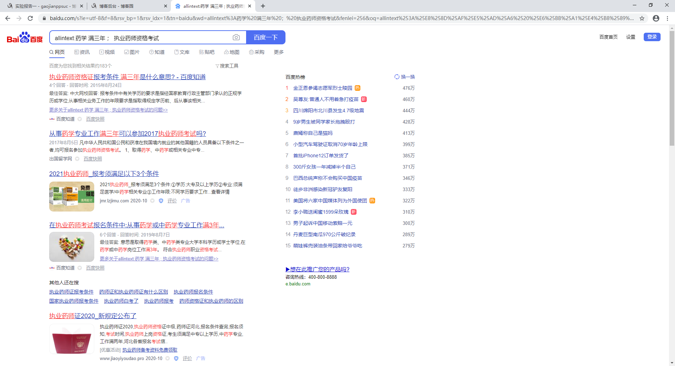Screen dimensions: 675x366
Task: Click the book stack ad thumbnail
Action: pyautogui.click(x=72, y=196)
